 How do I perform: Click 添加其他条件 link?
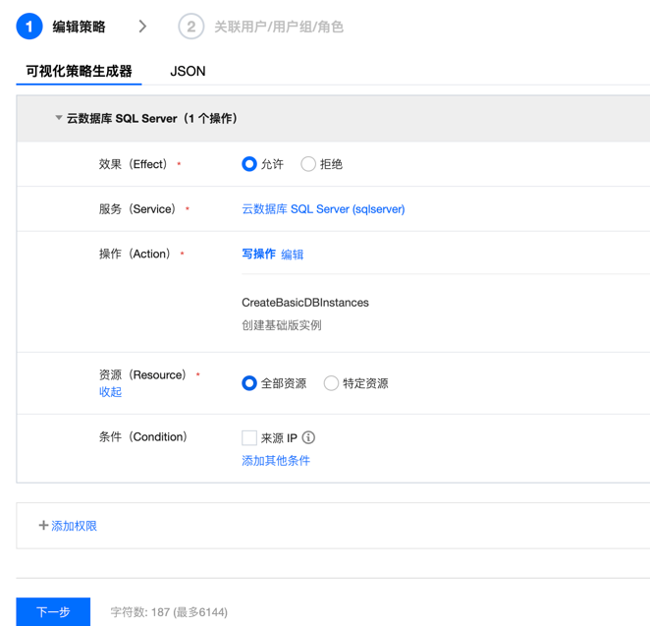point(276,460)
